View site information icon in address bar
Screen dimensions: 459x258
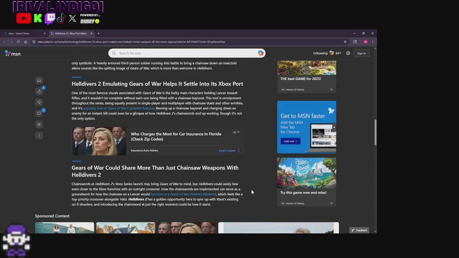34,42
